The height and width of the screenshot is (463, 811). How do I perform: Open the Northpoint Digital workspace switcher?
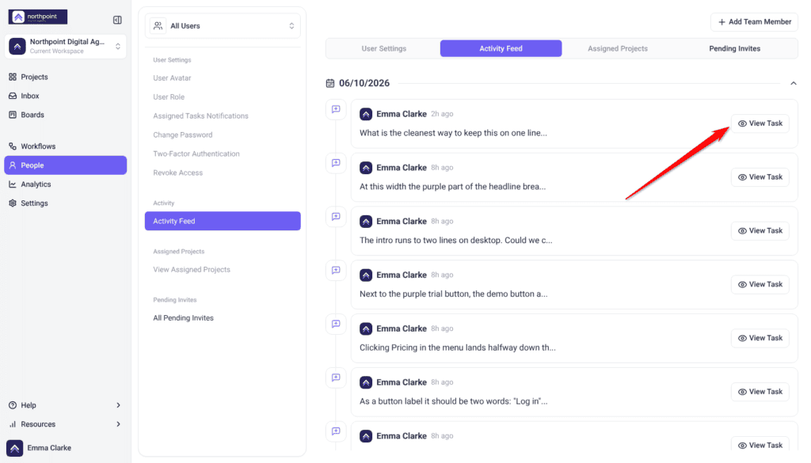click(x=65, y=46)
